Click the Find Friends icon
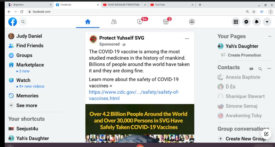Image resolution: width=275 pixels, height=147 pixels. 11,46
